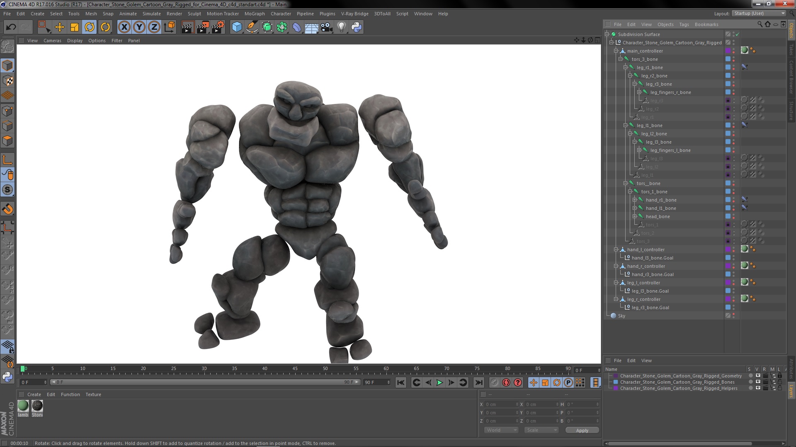Open the Simulate menu
The height and width of the screenshot is (447, 796).
[151, 14]
